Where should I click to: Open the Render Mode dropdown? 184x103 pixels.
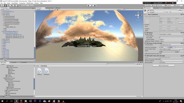[171, 34]
